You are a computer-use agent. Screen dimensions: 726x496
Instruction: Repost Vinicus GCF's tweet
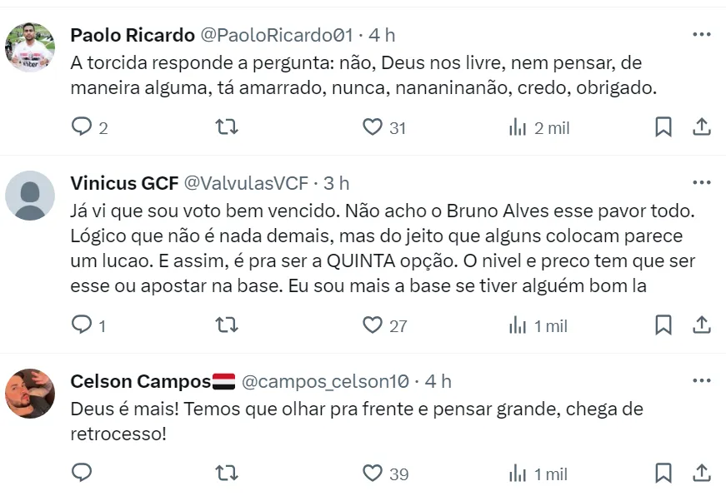point(227,325)
